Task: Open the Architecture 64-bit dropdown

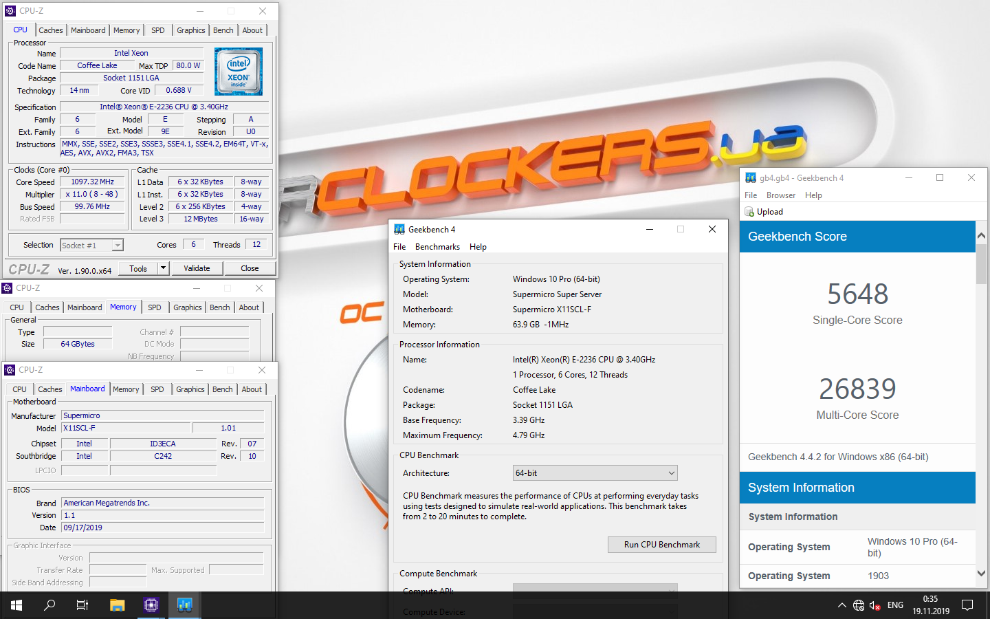Action: (x=595, y=473)
